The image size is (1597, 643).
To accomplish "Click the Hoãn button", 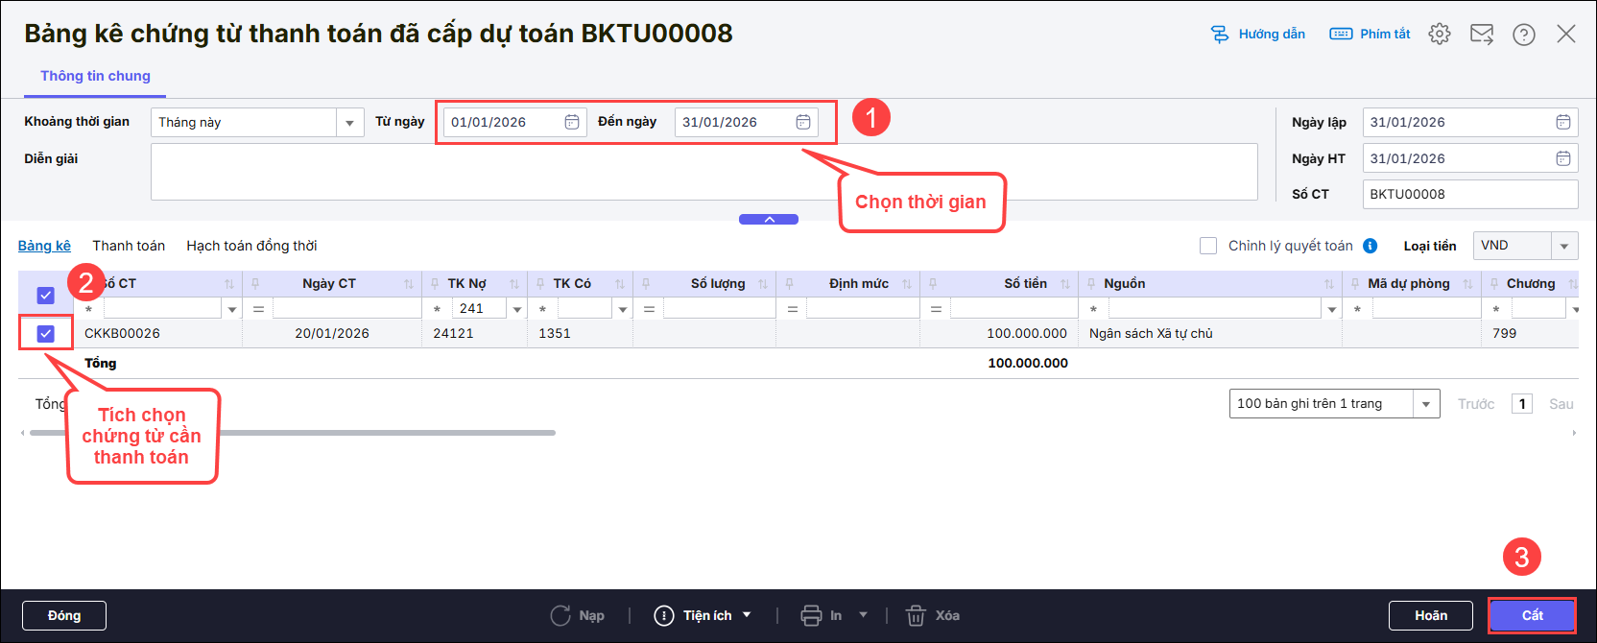I will point(1431,615).
